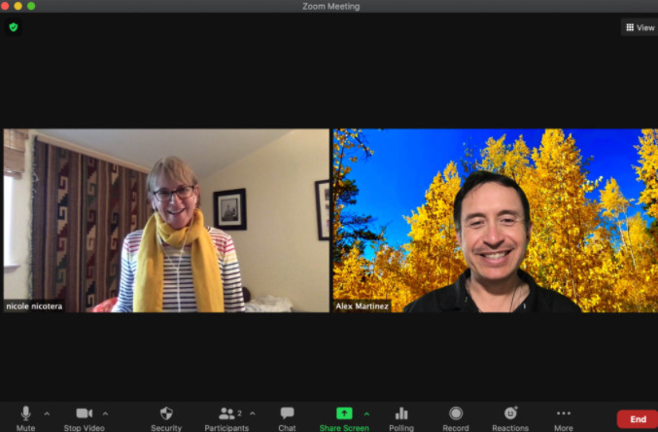Open the More options menu
Viewport: 658px width, 432px height.
point(563,418)
